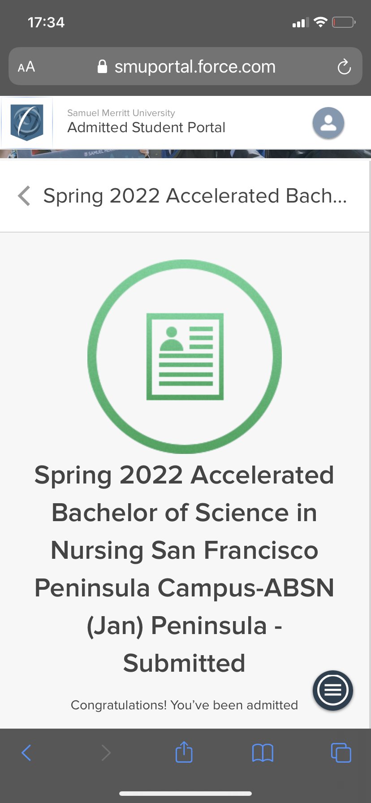Tap the home indicator bar at the bottom
The height and width of the screenshot is (803, 371).
[185, 794]
